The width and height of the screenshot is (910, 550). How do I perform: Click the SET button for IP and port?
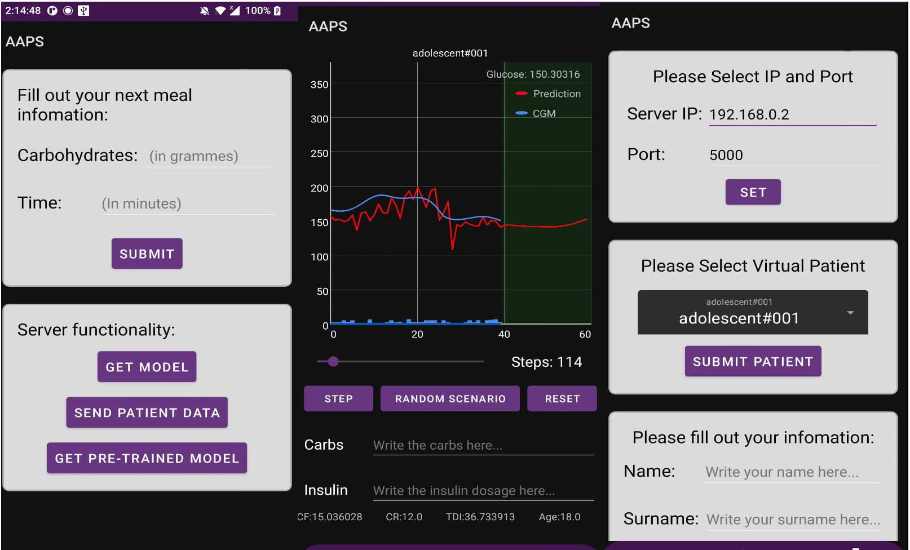[x=753, y=192]
